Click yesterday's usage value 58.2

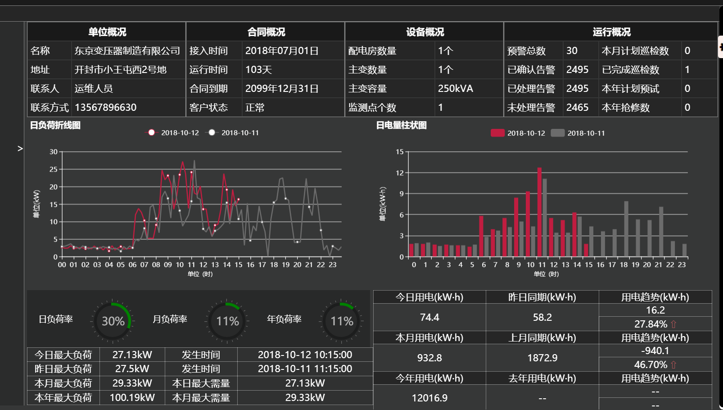point(542,317)
